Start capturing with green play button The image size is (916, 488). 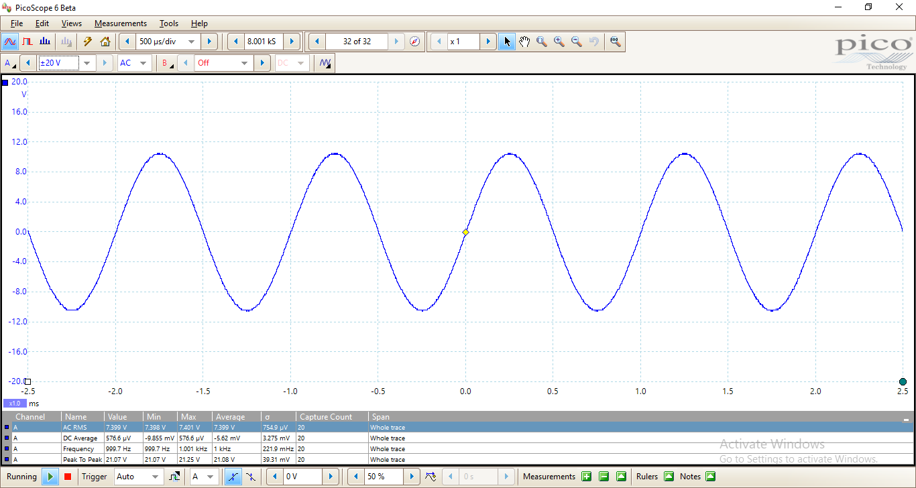[50, 477]
